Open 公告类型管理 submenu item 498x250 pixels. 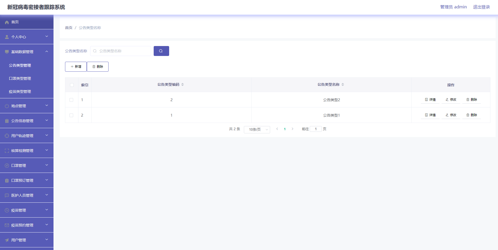(27, 65)
